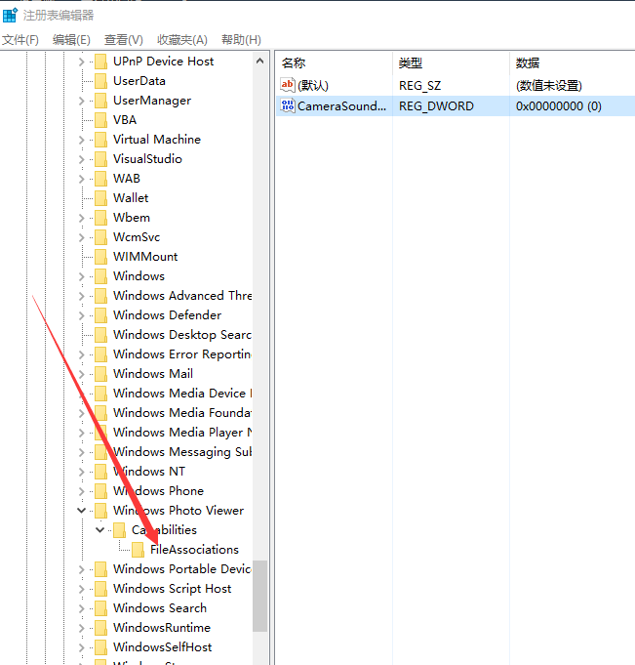
Task: Click the Windows Search folder icon
Action: (100, 607)
